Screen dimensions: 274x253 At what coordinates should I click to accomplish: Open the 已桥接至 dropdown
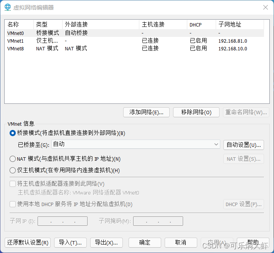(136, 145)
